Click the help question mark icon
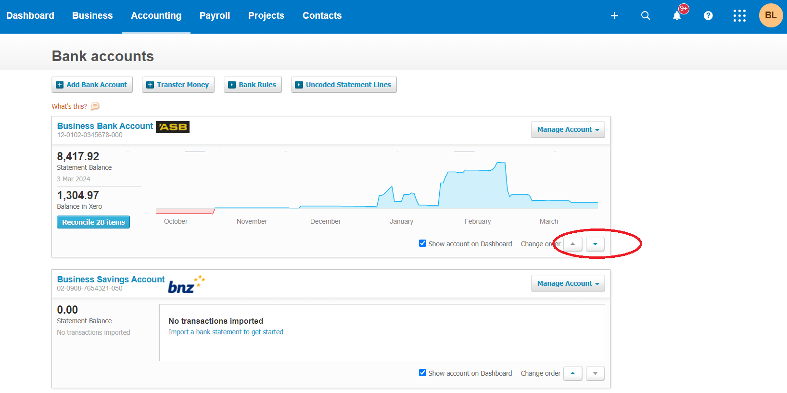Image resolution: width=787 pixels, height=393 pixels. click(708, 16)
